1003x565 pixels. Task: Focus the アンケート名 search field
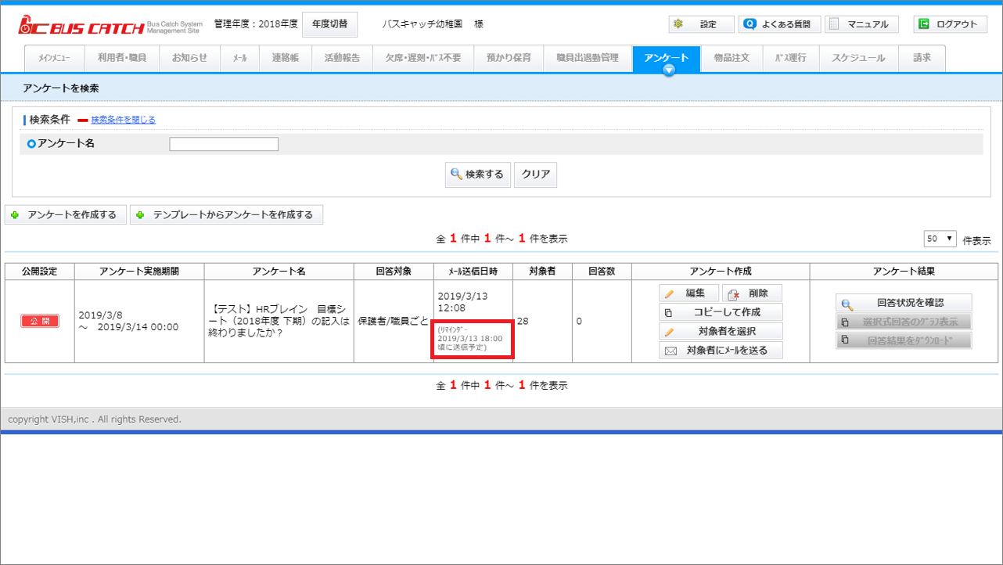pyautogui.click(x=224, y=144)
